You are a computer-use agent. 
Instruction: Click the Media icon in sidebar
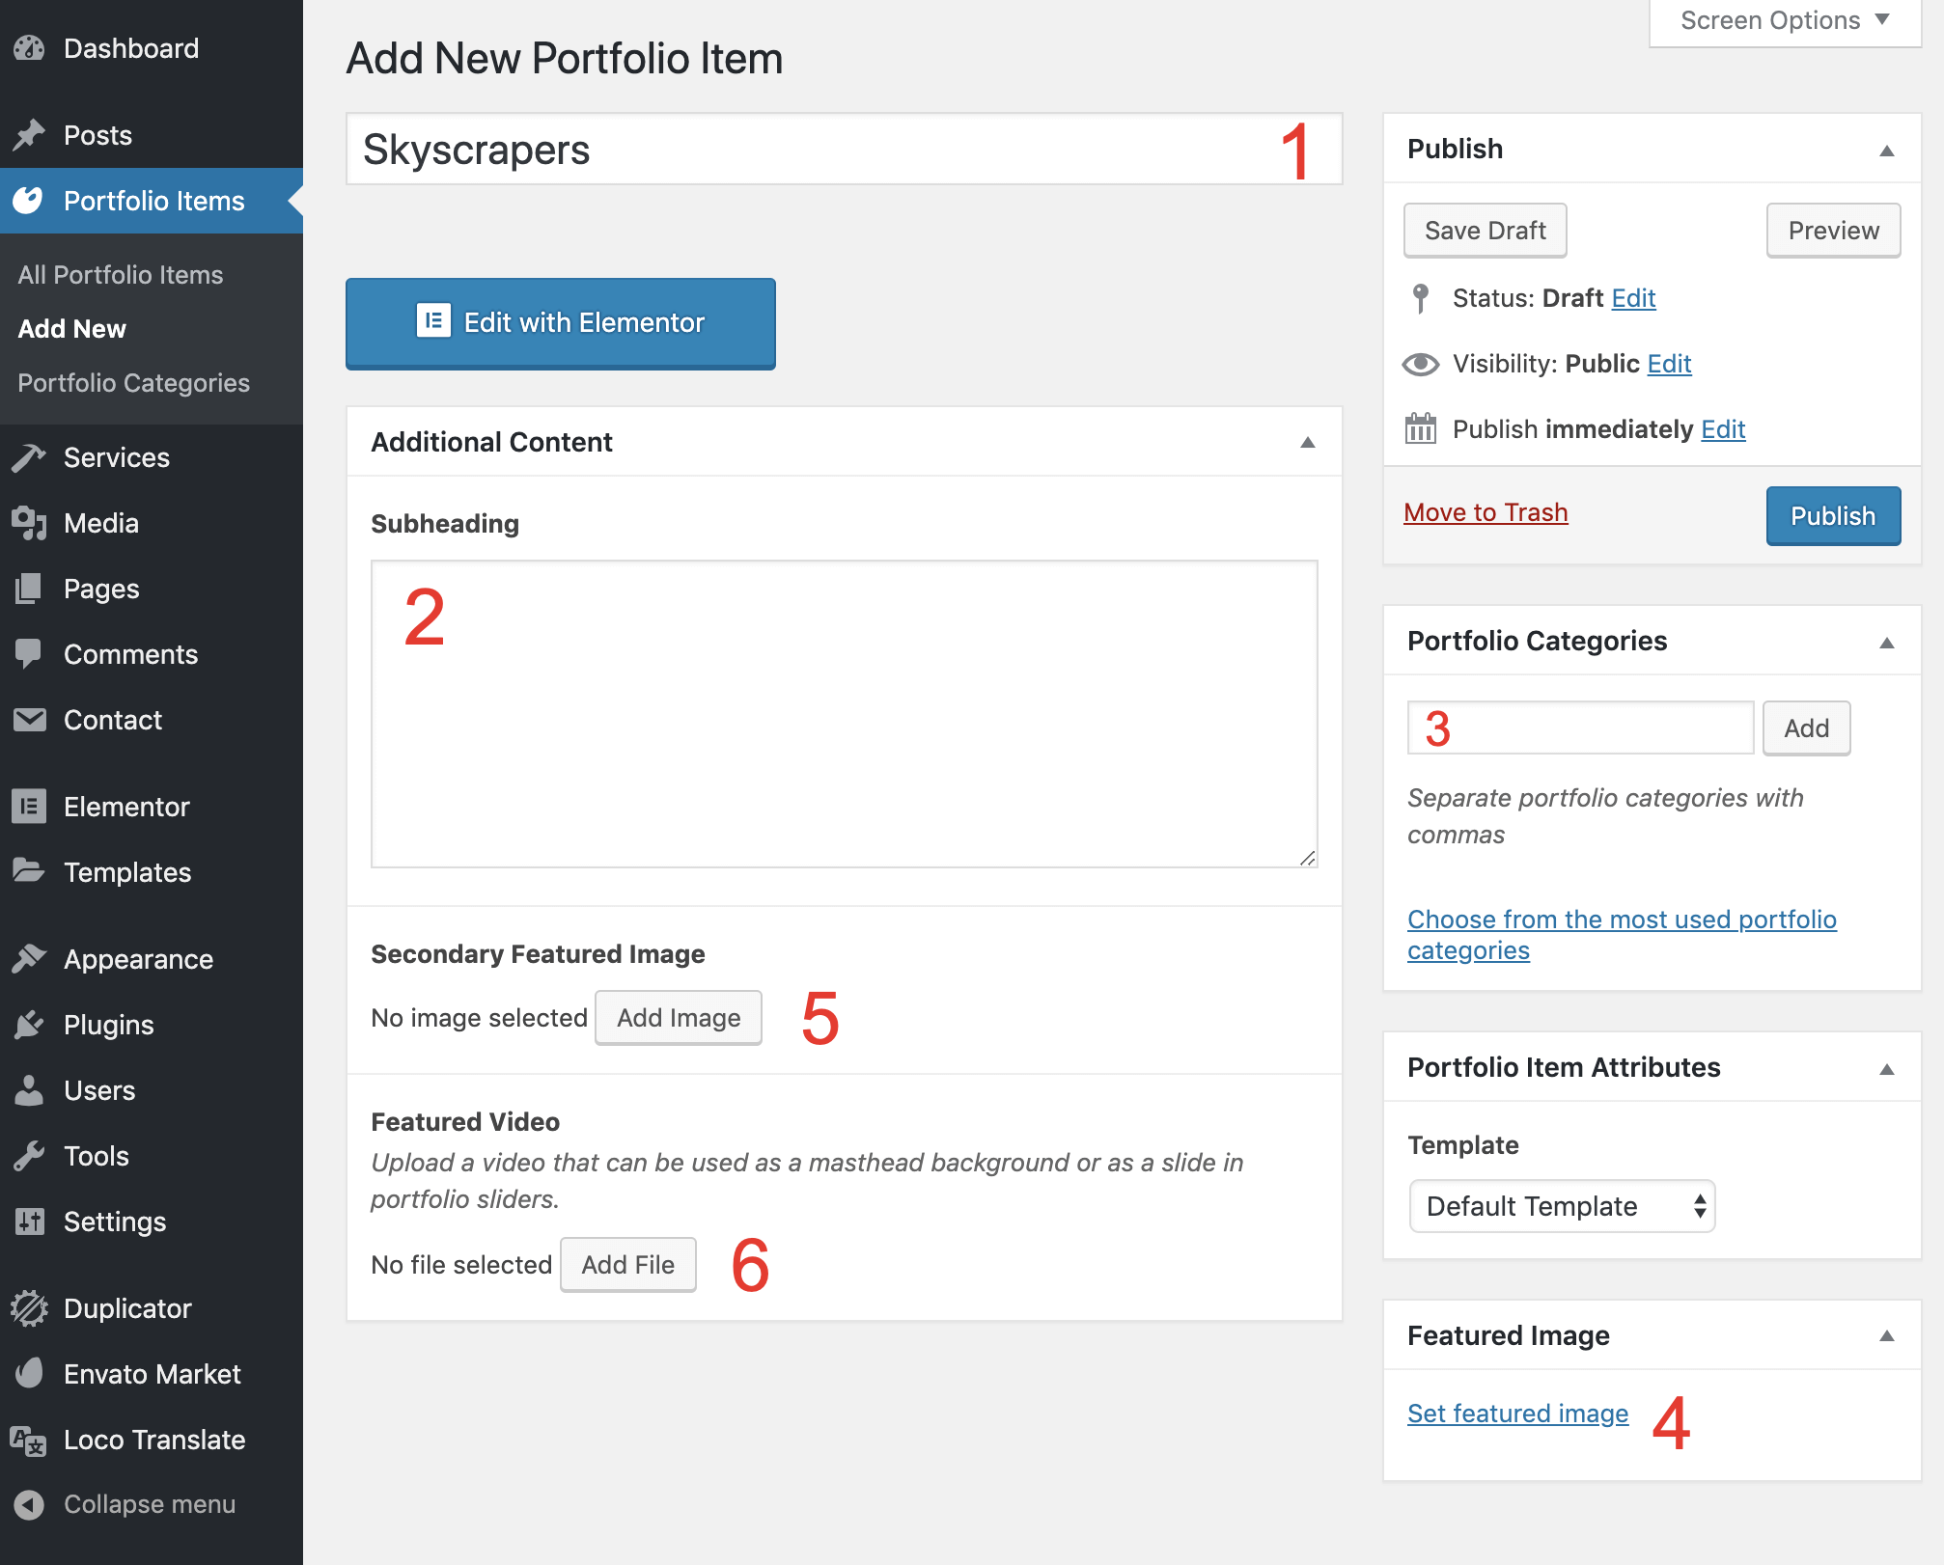tap(30, 523)
